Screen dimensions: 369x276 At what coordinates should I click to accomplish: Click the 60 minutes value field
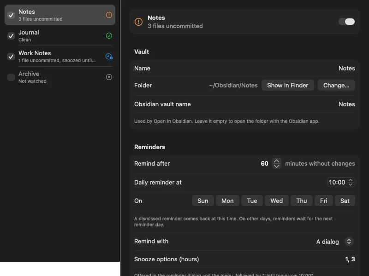[x=264, y=164]
